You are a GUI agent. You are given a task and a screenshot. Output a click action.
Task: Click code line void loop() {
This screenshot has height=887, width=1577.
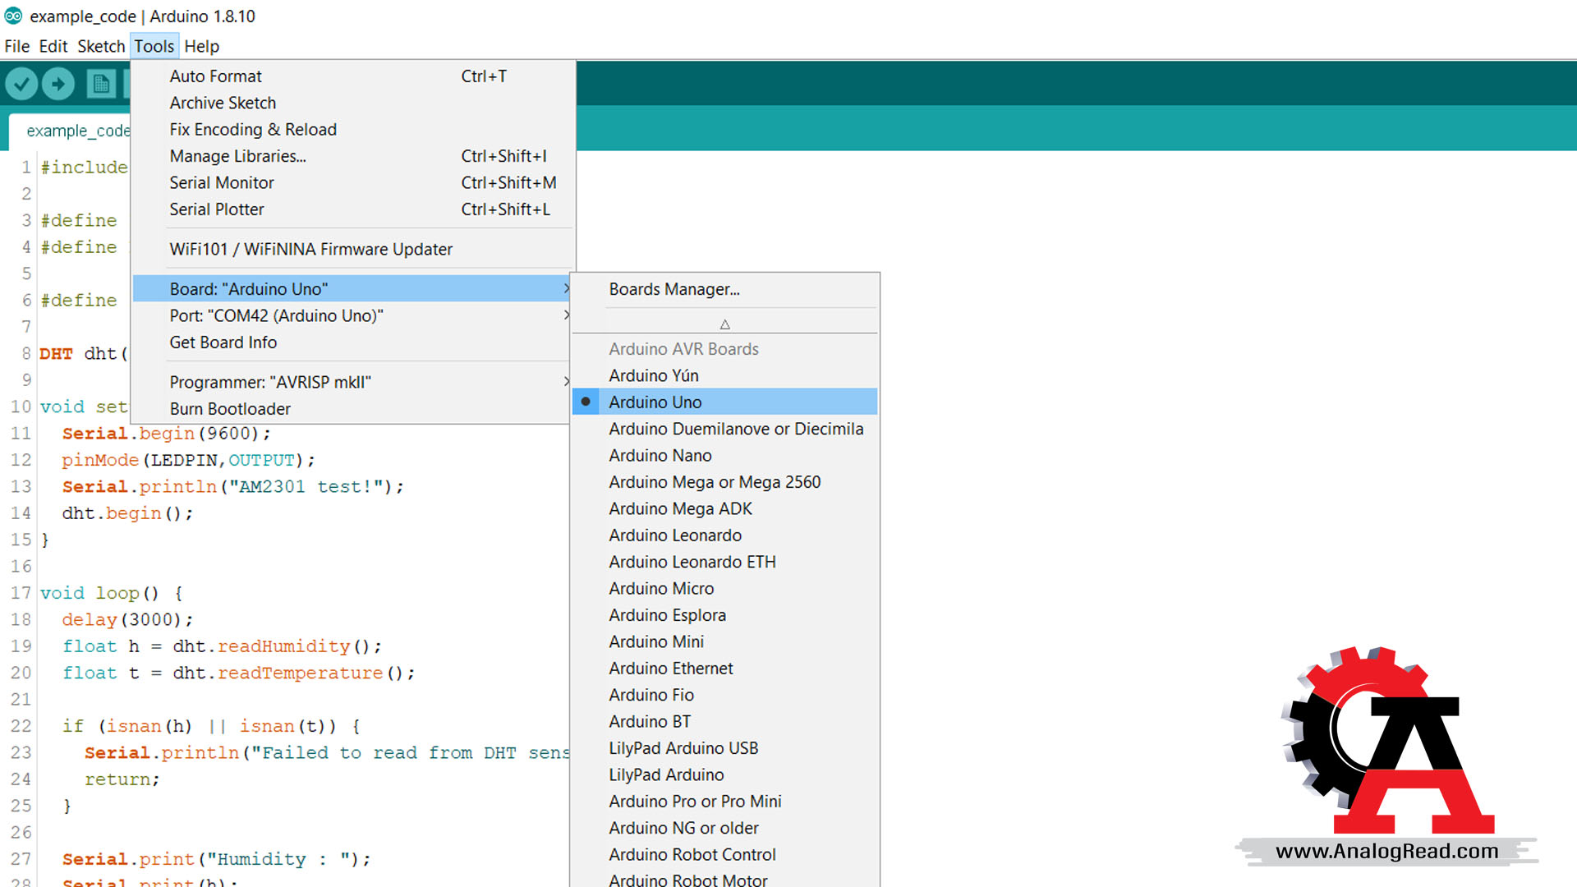112,593
